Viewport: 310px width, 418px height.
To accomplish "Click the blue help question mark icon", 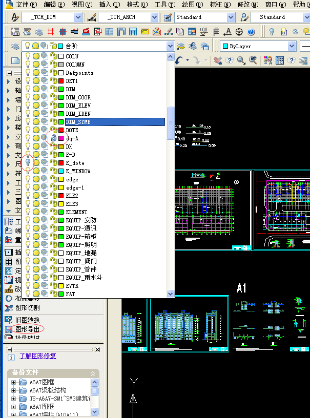I will pyautogui.click(x=251, y=32).
